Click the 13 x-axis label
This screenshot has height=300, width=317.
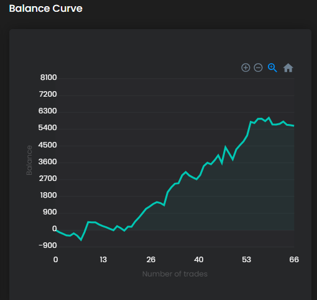(x=103, y=260)
